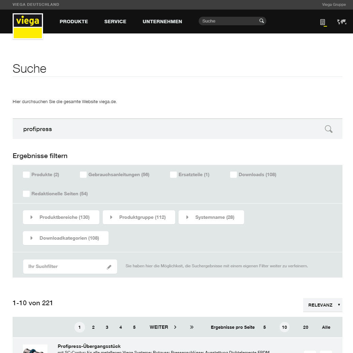Check the Produkte (2) filter
Viewport: 353px width, 353px height.
pos(26,174)
